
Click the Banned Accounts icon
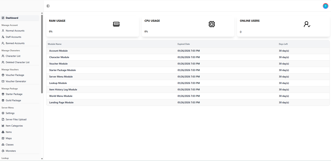click(3, 43)
